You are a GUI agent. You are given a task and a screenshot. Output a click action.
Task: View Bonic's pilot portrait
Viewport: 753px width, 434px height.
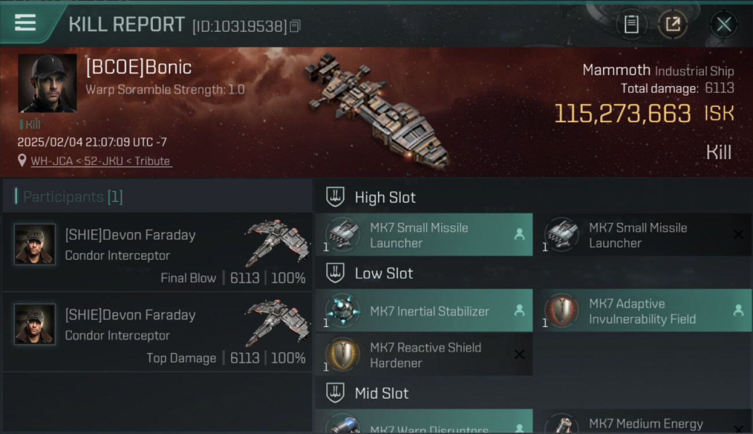pyautogui.click(x=47, y=83)
